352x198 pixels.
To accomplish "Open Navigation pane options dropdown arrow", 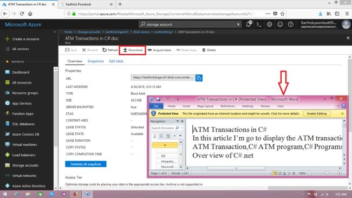I will 178,121.
